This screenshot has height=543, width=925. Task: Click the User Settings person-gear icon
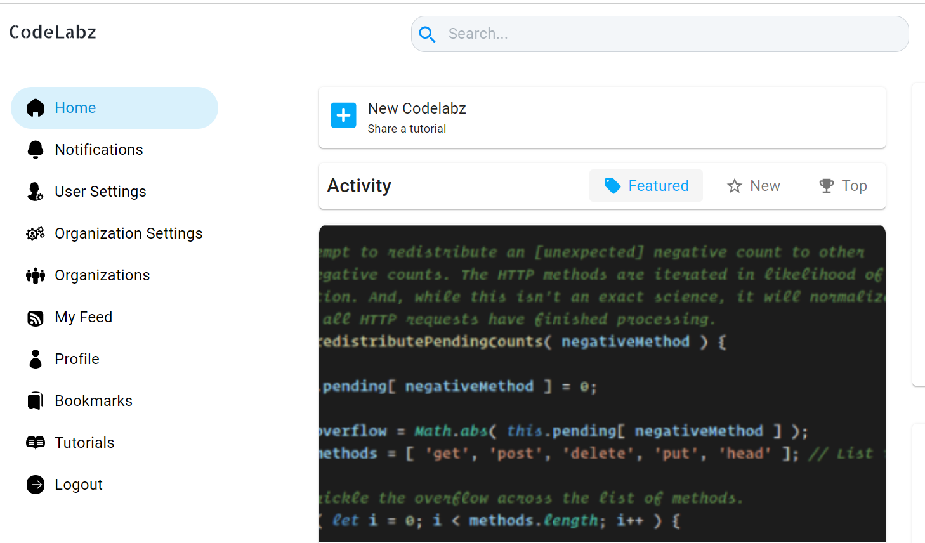pyautogui.click(x=36, y=191)
